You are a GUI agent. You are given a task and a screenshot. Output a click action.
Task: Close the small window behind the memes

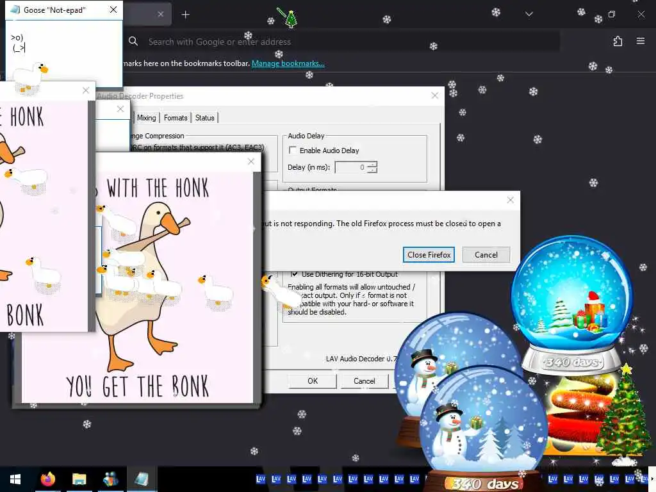[120, 109]
